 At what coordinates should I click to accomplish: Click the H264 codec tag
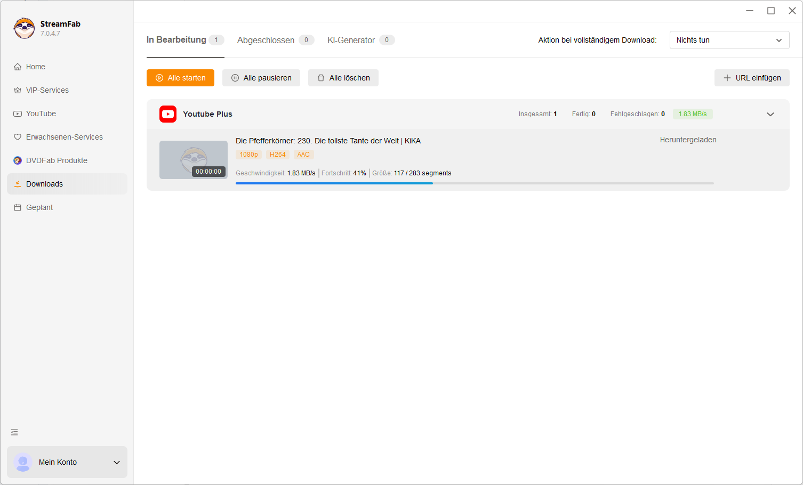pos(278,155)
